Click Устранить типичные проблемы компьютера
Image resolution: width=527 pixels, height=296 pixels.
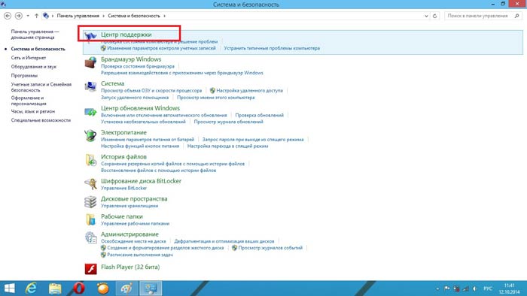coord(272,48)
